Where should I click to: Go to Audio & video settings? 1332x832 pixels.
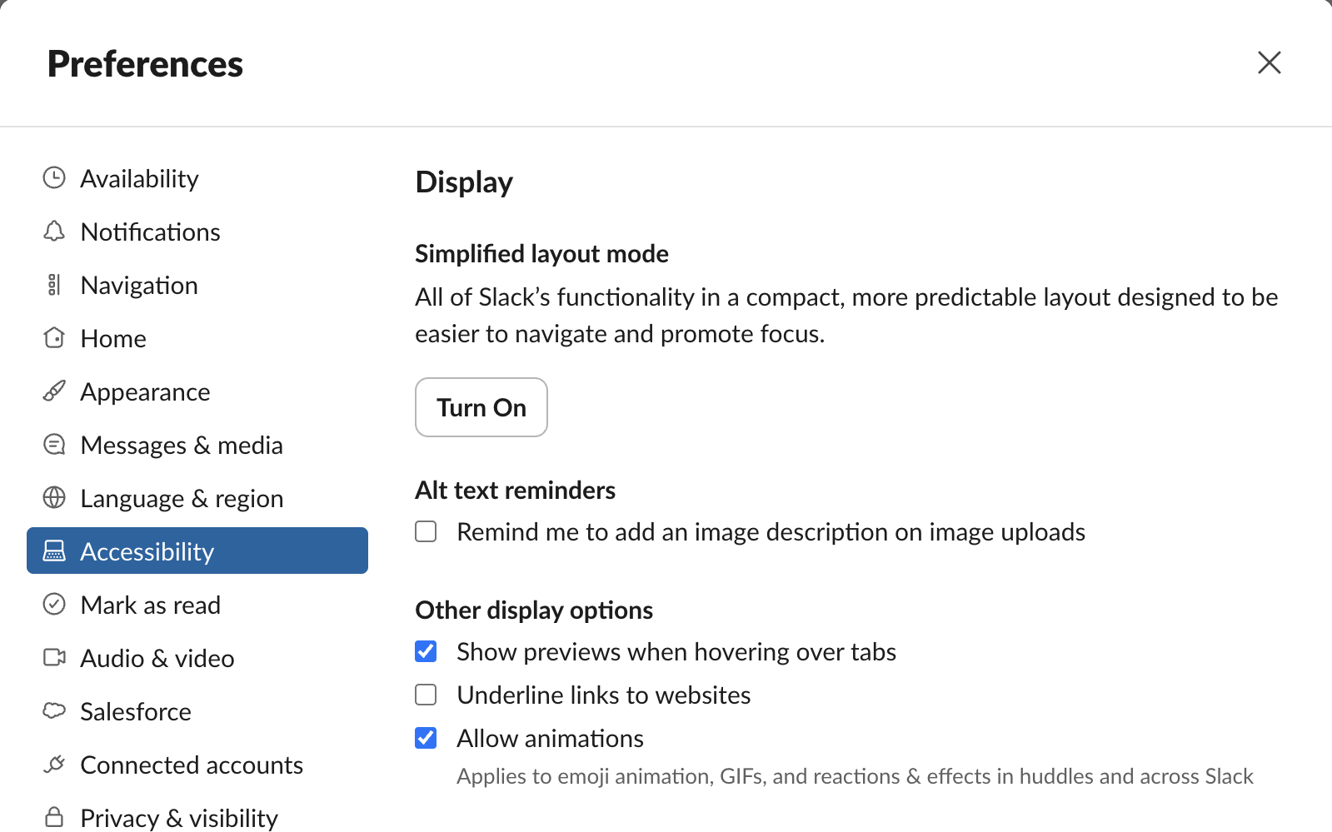(x=197, y=658)
